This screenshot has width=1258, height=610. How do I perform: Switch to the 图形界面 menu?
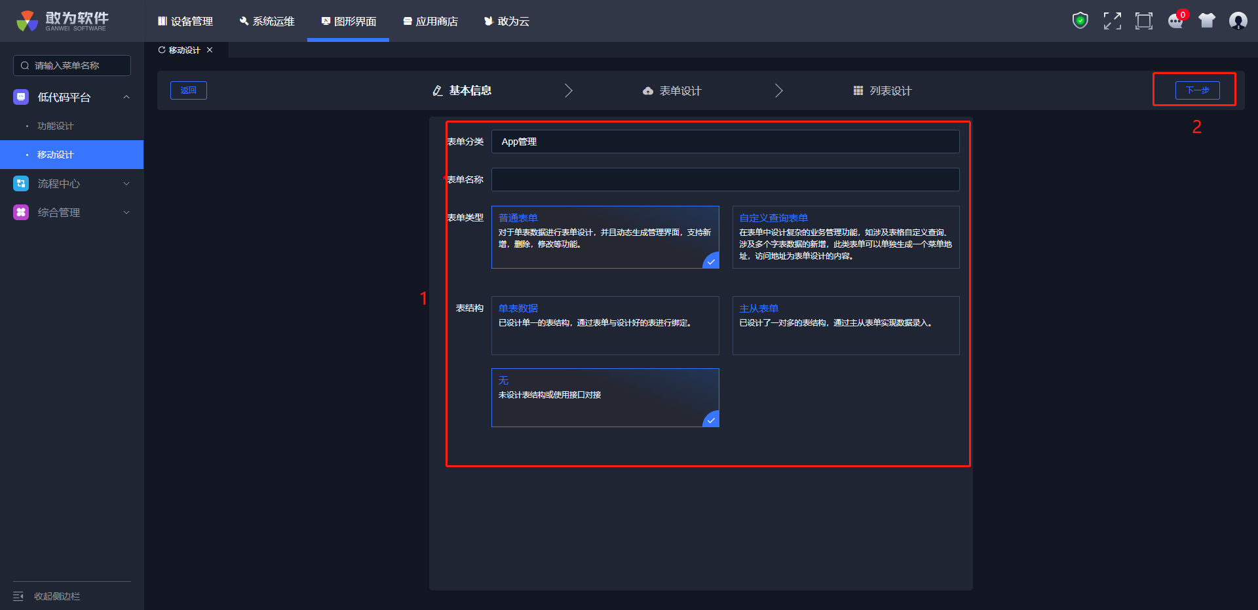coord(348,21)
